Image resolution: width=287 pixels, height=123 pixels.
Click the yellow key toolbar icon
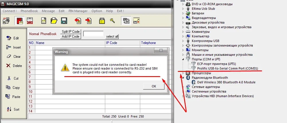[x=112, y=20]
